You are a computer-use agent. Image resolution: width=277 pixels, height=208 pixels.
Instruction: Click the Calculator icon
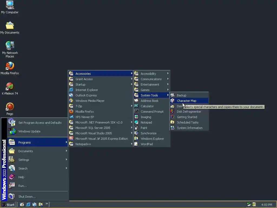coord(136,106)
